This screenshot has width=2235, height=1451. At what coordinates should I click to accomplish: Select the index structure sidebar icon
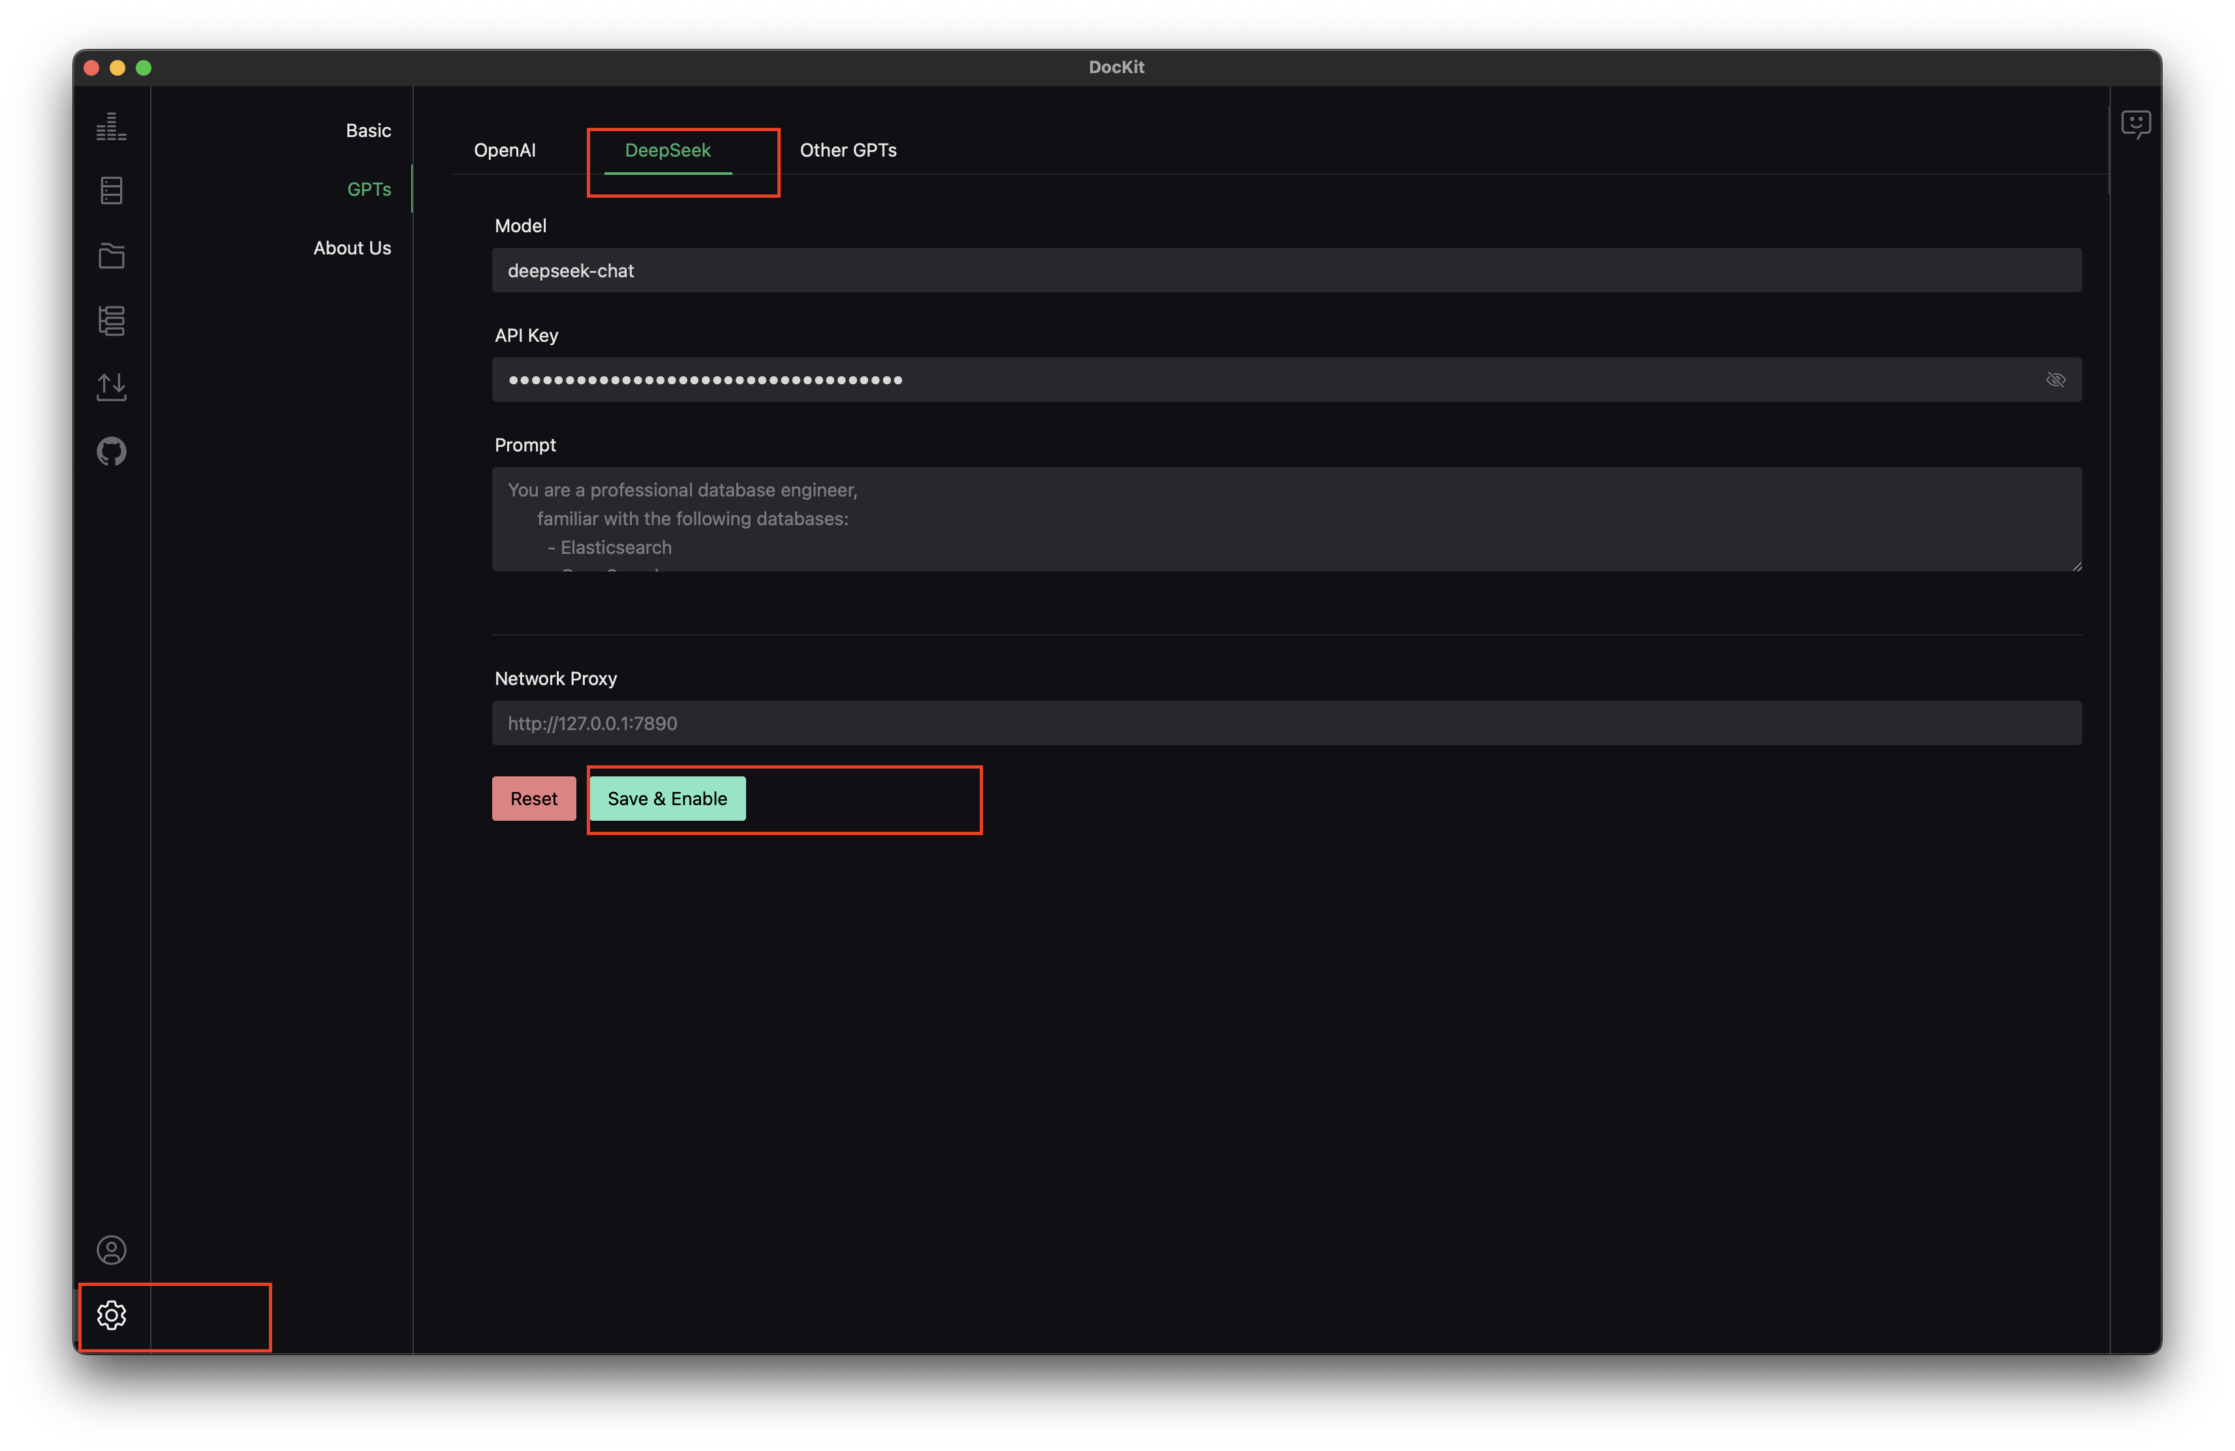111,321
